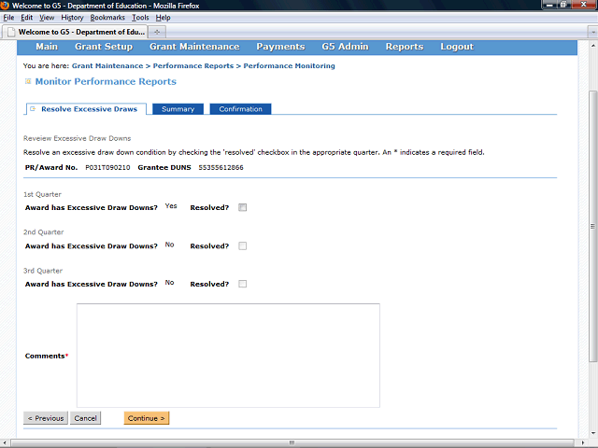Click the scroll up arrow
This screenshot has height=448, width=598.
(592, 46)
